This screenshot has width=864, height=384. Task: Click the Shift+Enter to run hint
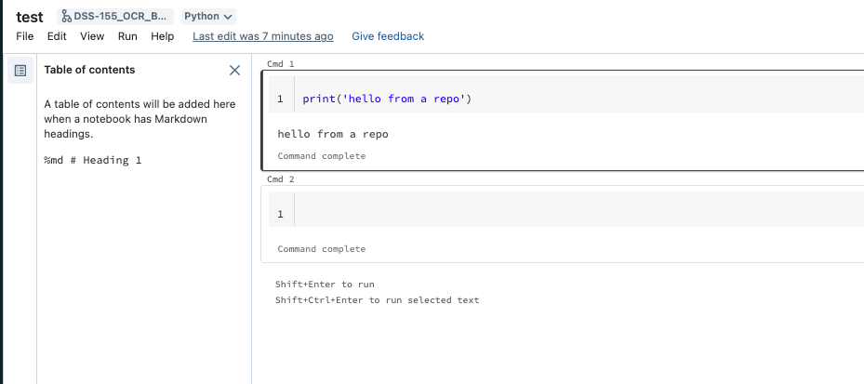(x=325, y=285)
